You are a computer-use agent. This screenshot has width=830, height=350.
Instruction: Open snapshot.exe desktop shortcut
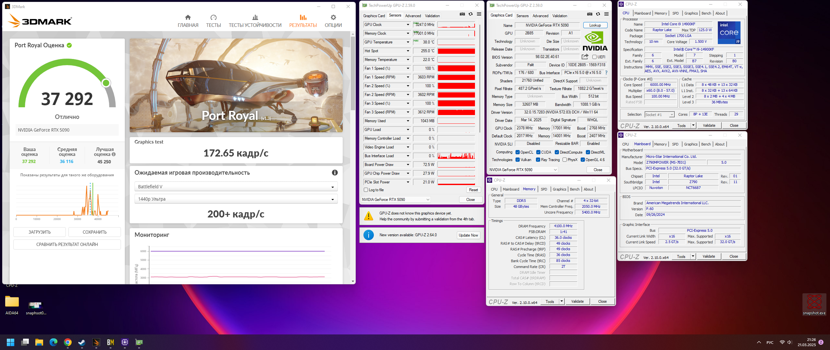pyautogui.click(x=814, y=305)
